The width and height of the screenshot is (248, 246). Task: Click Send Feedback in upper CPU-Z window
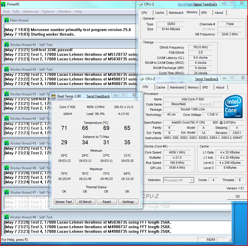pos(206,4)
